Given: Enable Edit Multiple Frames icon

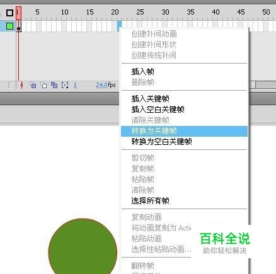Looking at the screenshot, I should click(x=54, y=85).
